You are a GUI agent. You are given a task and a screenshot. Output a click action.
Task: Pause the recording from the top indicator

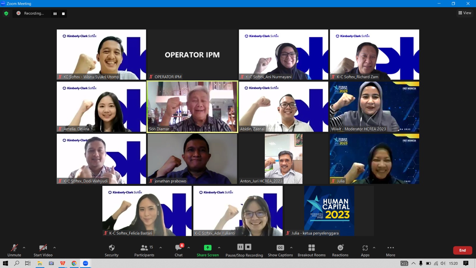pos(55,14)
